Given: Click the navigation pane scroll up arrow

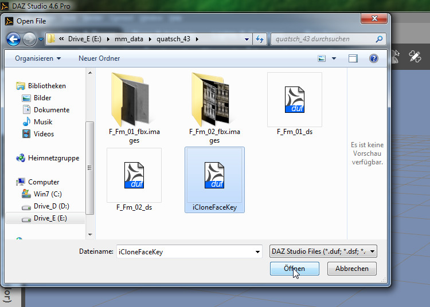Looking at the screenshot, I should pyautogui.click(x=90, y=73).
